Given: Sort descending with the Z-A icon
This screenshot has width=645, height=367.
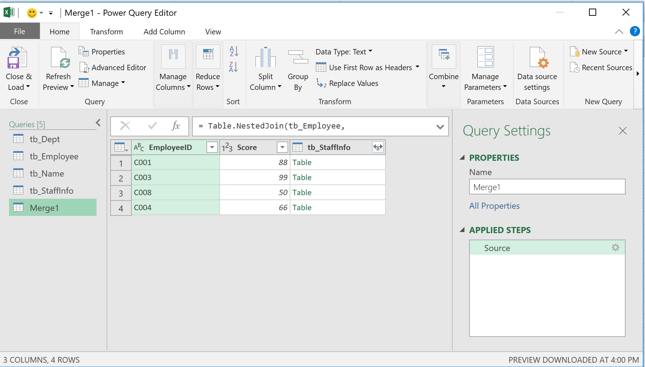Looking at the screenshot, I should click(x=234, y=67).
